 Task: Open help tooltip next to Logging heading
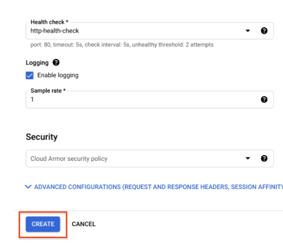pos(56,63)
